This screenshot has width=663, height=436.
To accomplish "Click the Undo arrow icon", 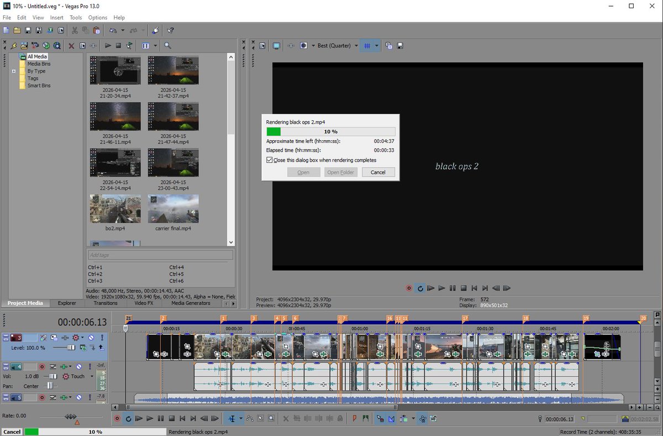I will [x=113, y=30].
